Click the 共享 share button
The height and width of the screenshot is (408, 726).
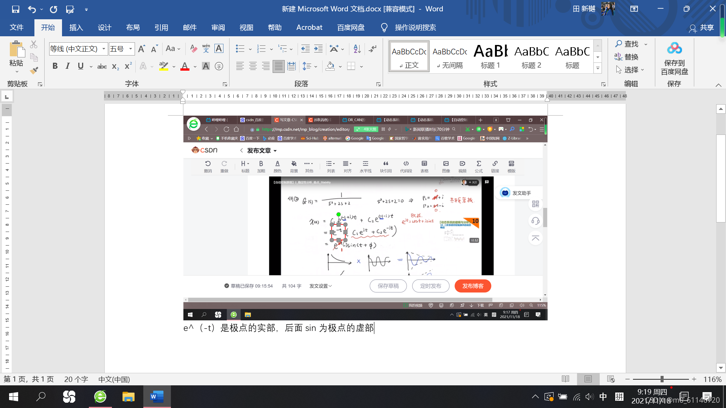(x=702, y=28)
